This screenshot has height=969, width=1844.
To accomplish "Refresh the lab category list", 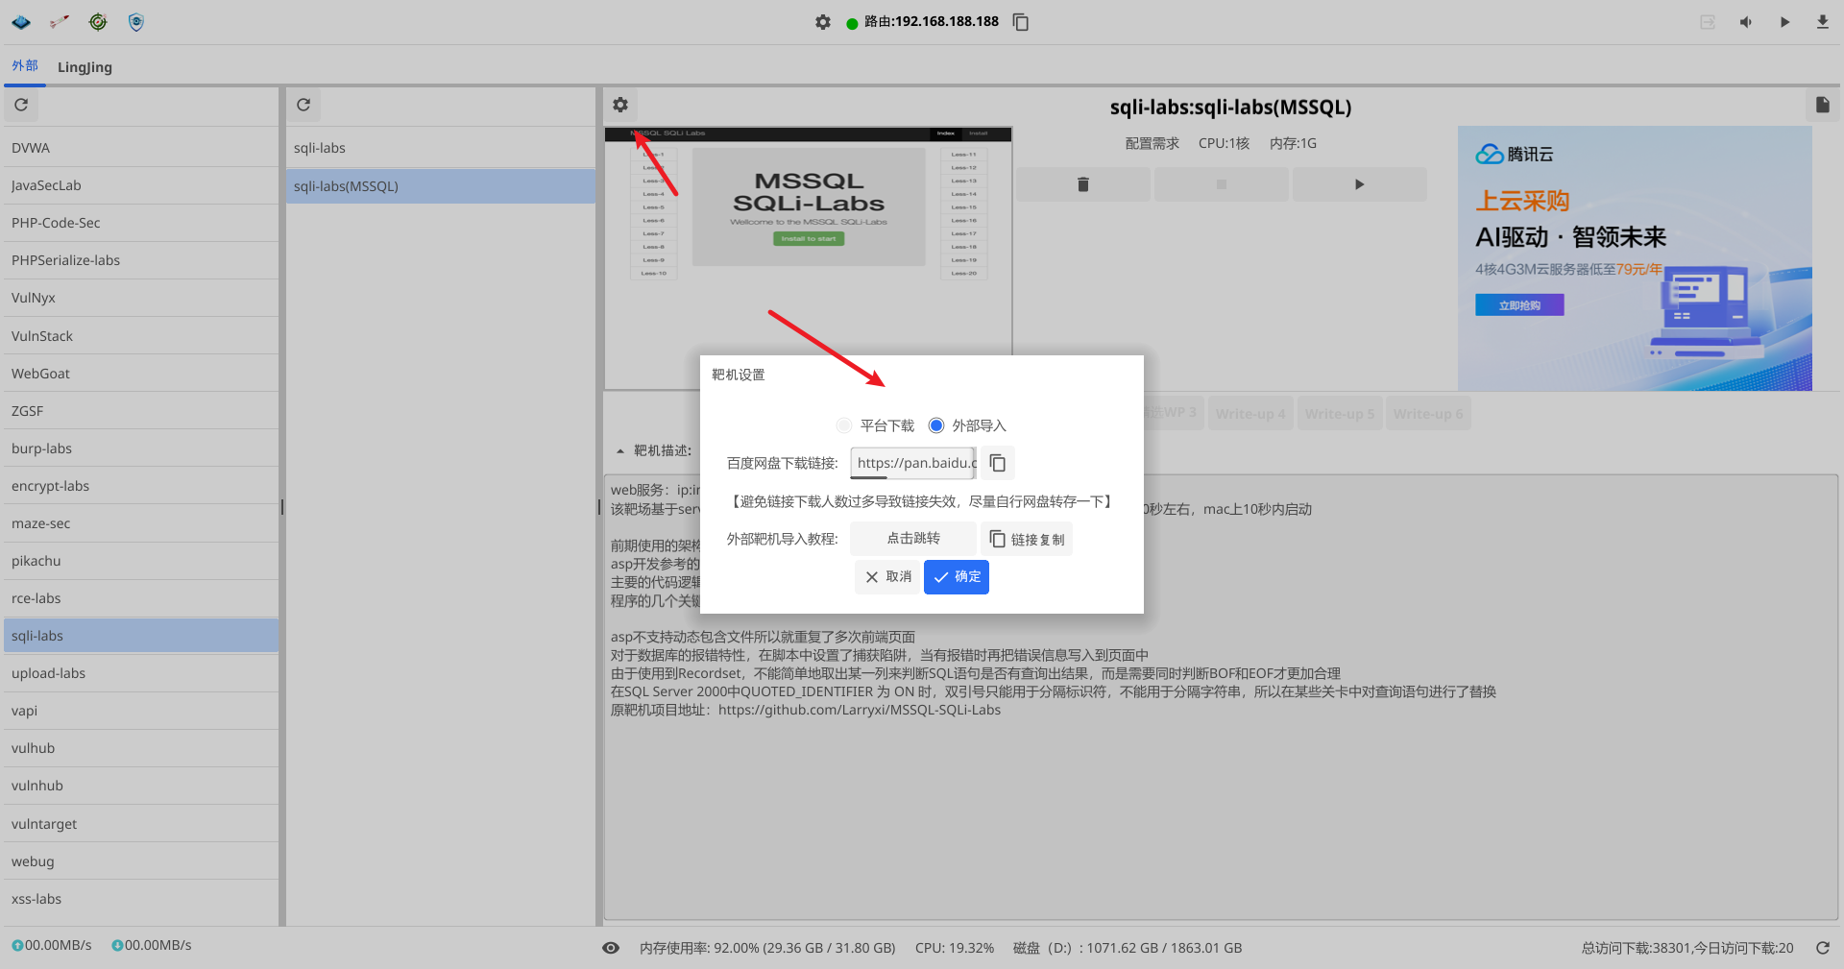I will [x=21, y=105].
